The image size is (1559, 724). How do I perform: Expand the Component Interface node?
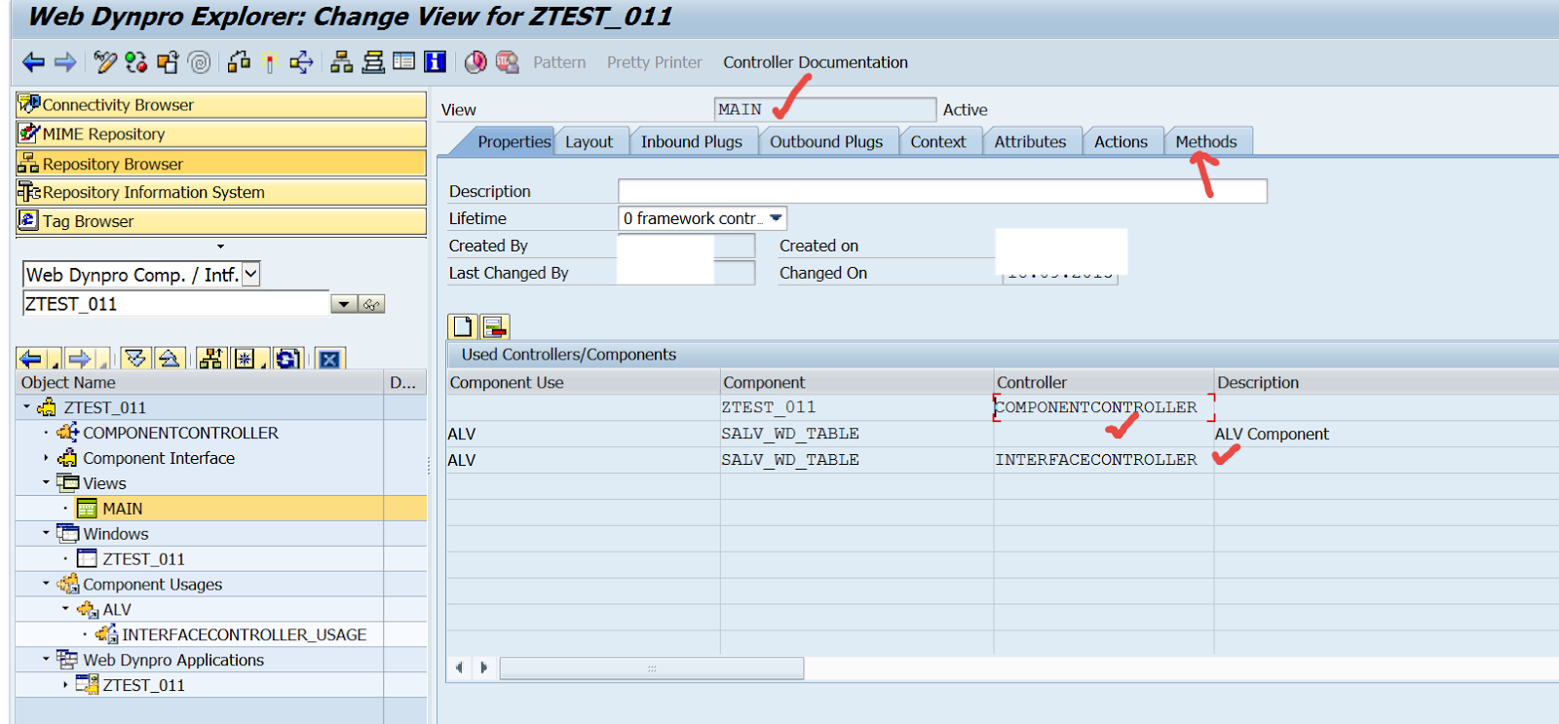click(46, 458)
